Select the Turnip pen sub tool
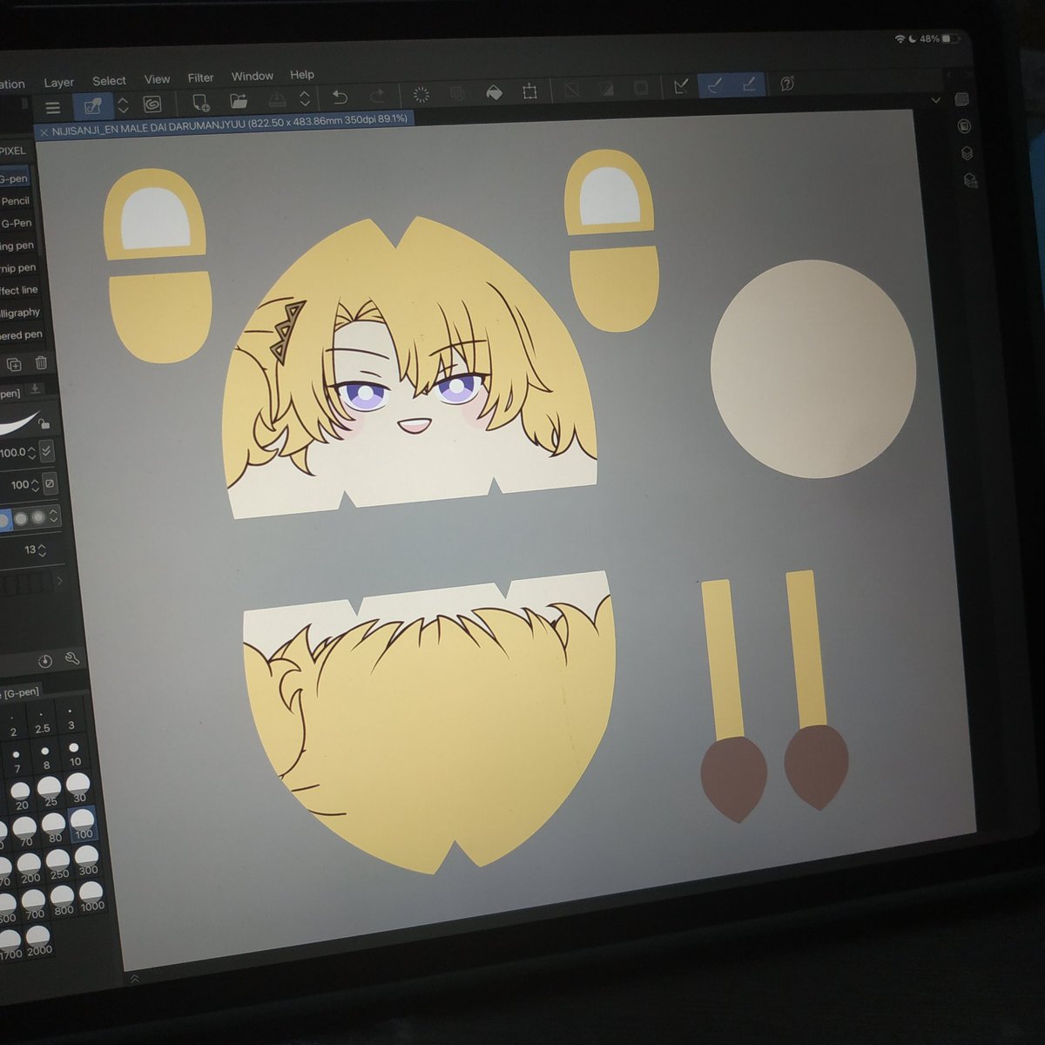The height and width of the screenshot is (1045, 1045). (18, 268)
